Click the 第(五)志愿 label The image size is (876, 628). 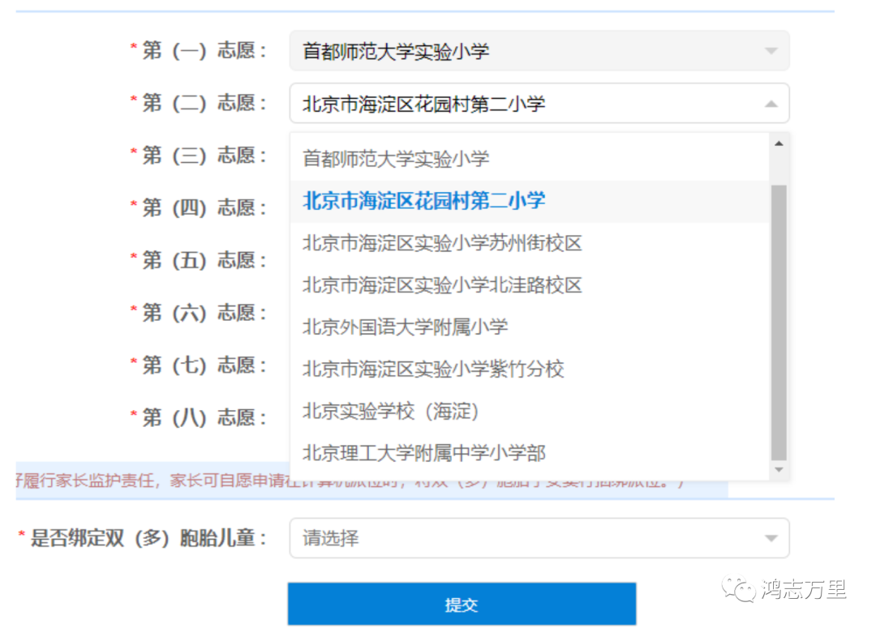pyautogui.click(x=204, y=260)
